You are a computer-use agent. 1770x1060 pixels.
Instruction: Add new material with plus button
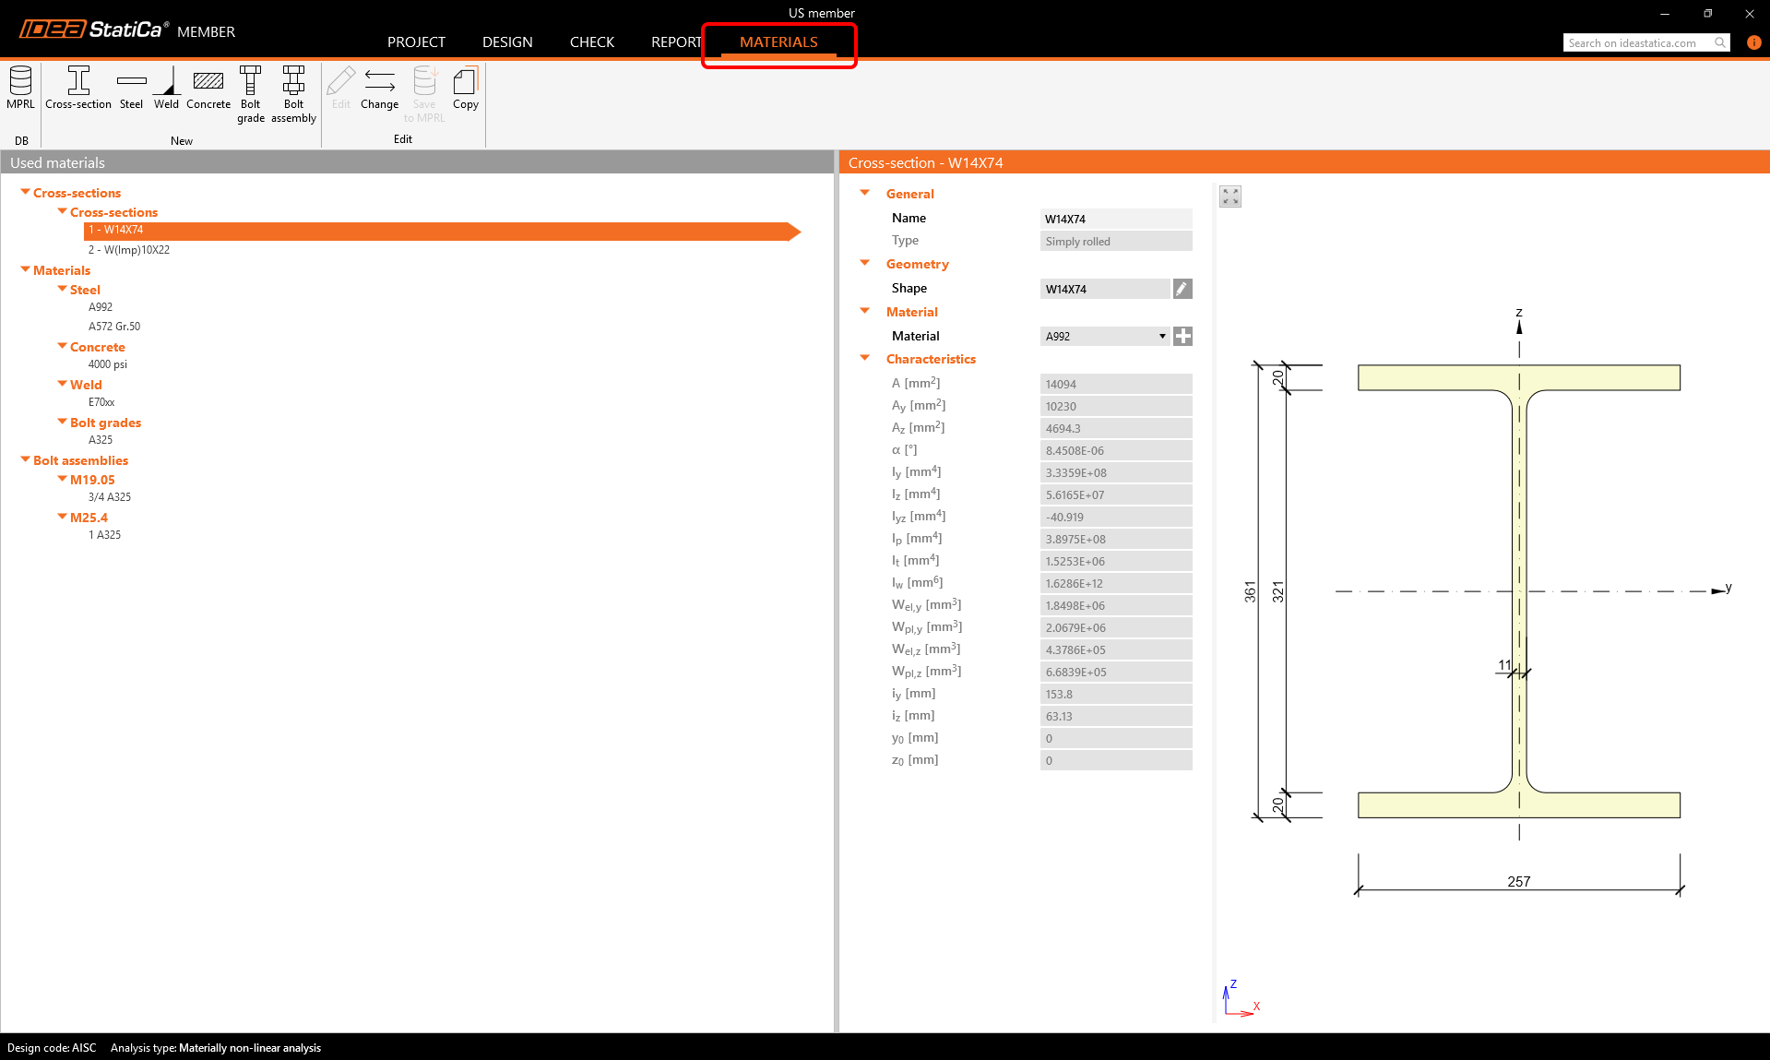point(1182,337)
